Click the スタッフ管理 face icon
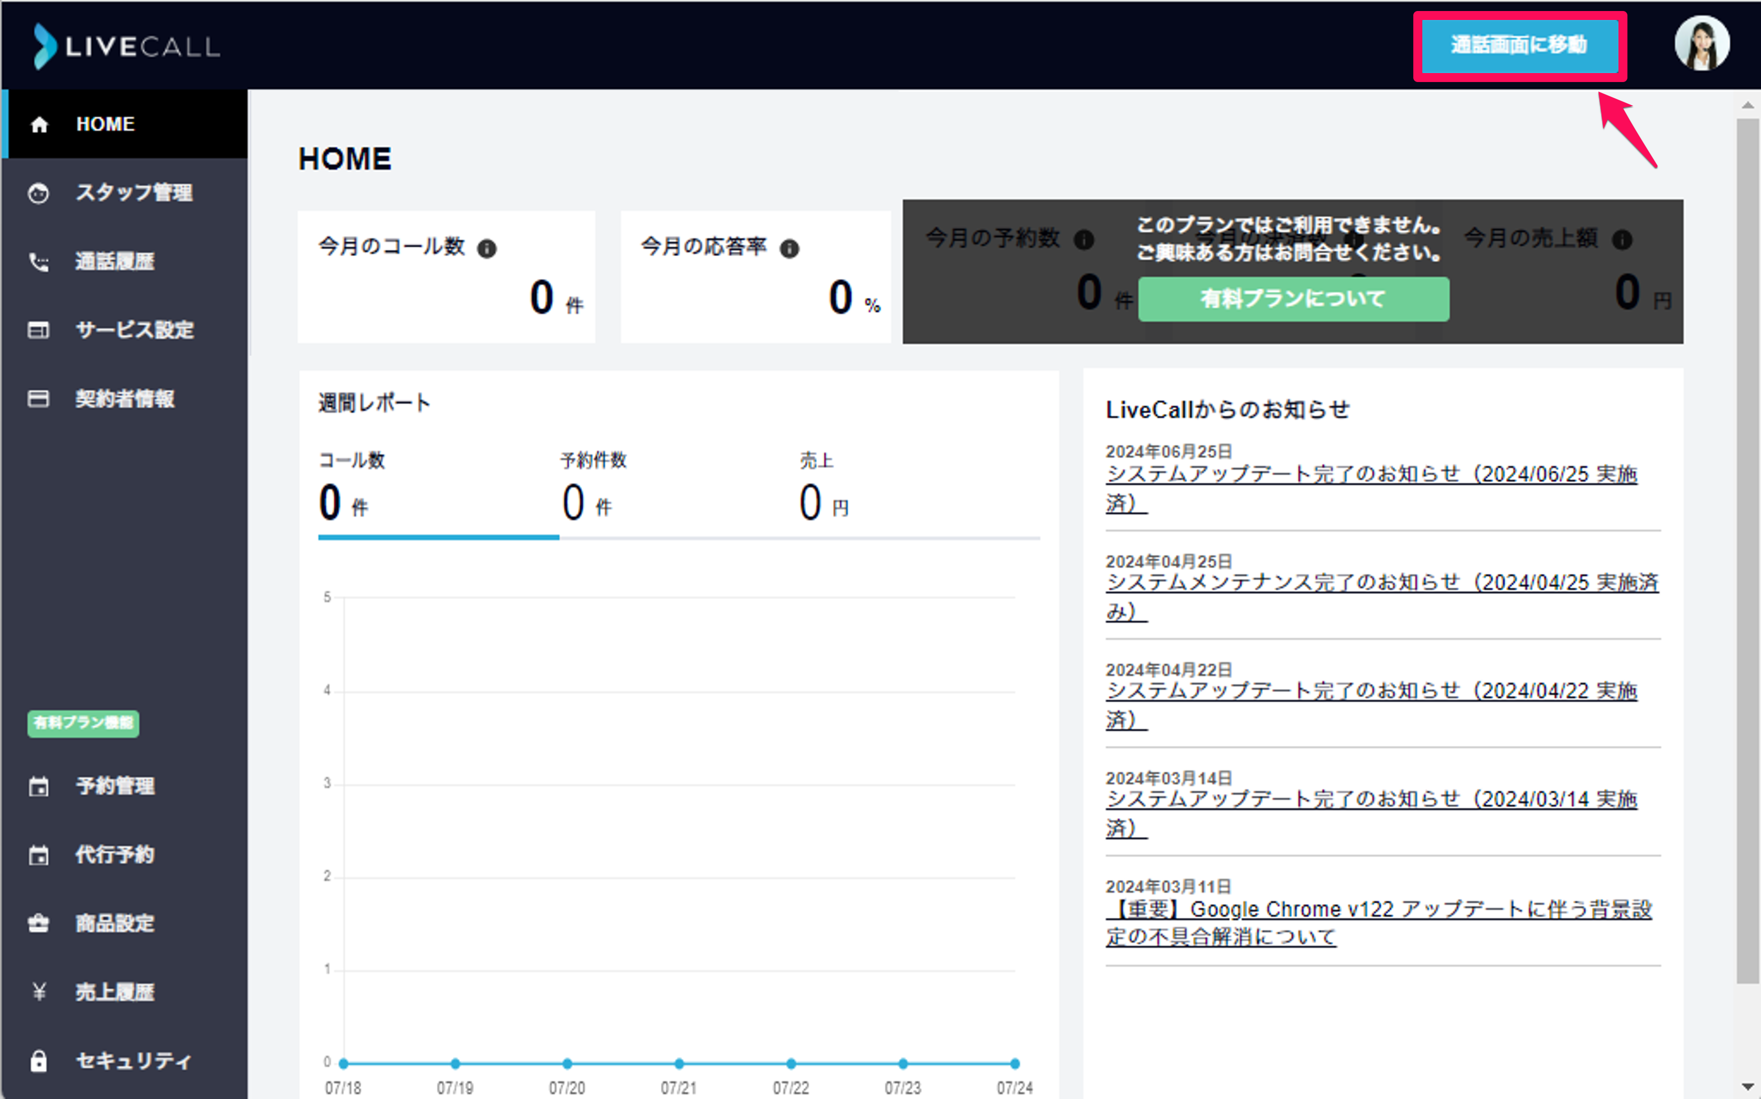Viewport: 1761px width, 1099px height. pos(39,194)
